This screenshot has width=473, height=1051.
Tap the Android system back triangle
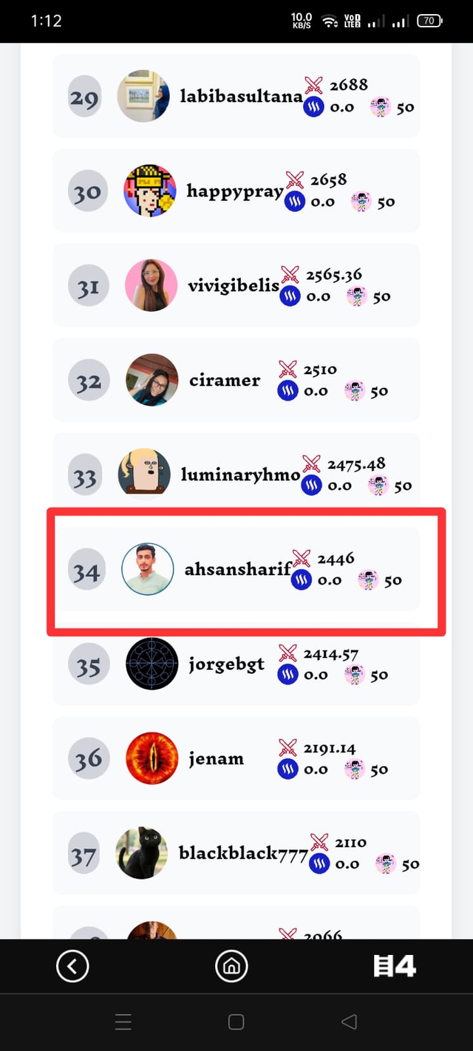tap(349, 1022)
